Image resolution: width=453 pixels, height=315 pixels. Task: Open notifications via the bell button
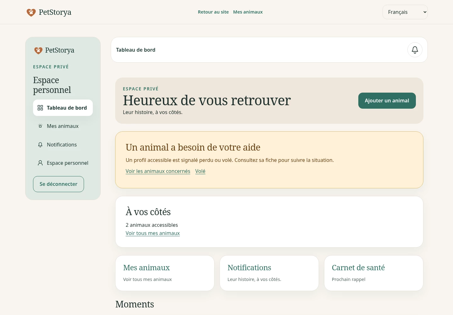click(415, 50)
